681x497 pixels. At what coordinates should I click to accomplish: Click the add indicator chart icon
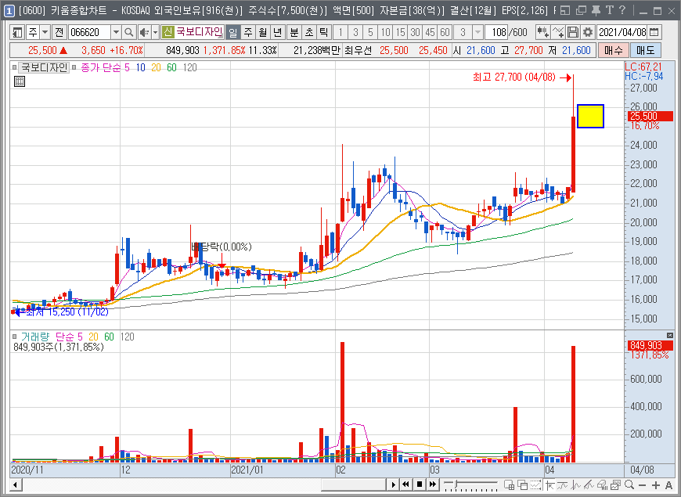click(x=542, y=32)
